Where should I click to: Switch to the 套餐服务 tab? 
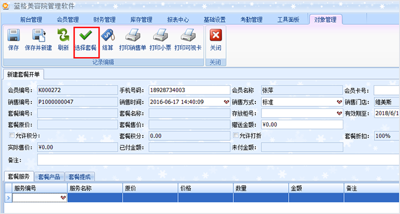19,177
